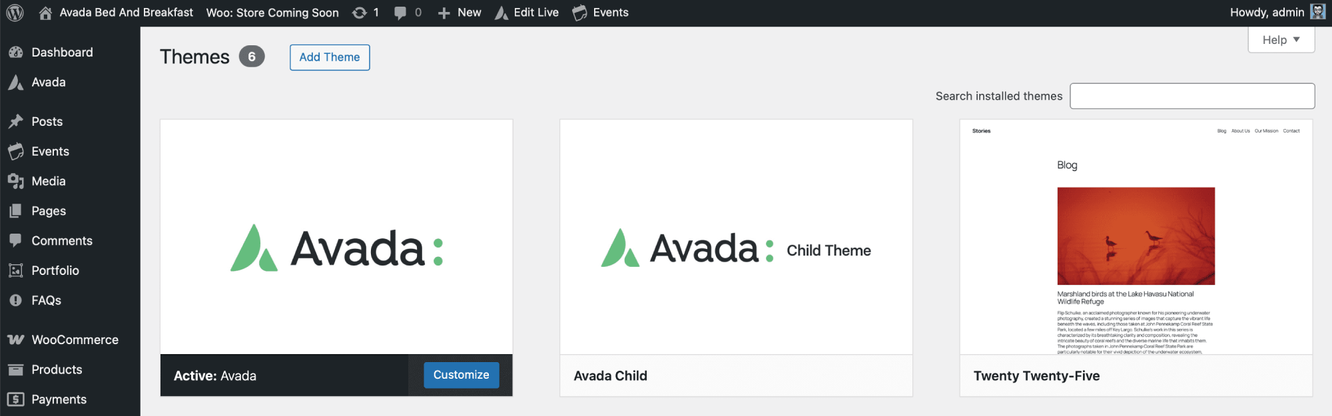Viewport: 1332px width, 416px height.
Task: Open Pages in the sidebar menu
Action: pyautogui.click(x=49, y=211)
